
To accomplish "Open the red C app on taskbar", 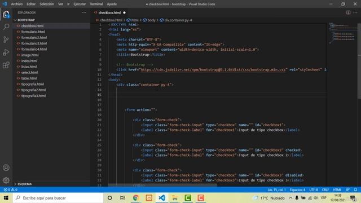I will click(201, 198).
